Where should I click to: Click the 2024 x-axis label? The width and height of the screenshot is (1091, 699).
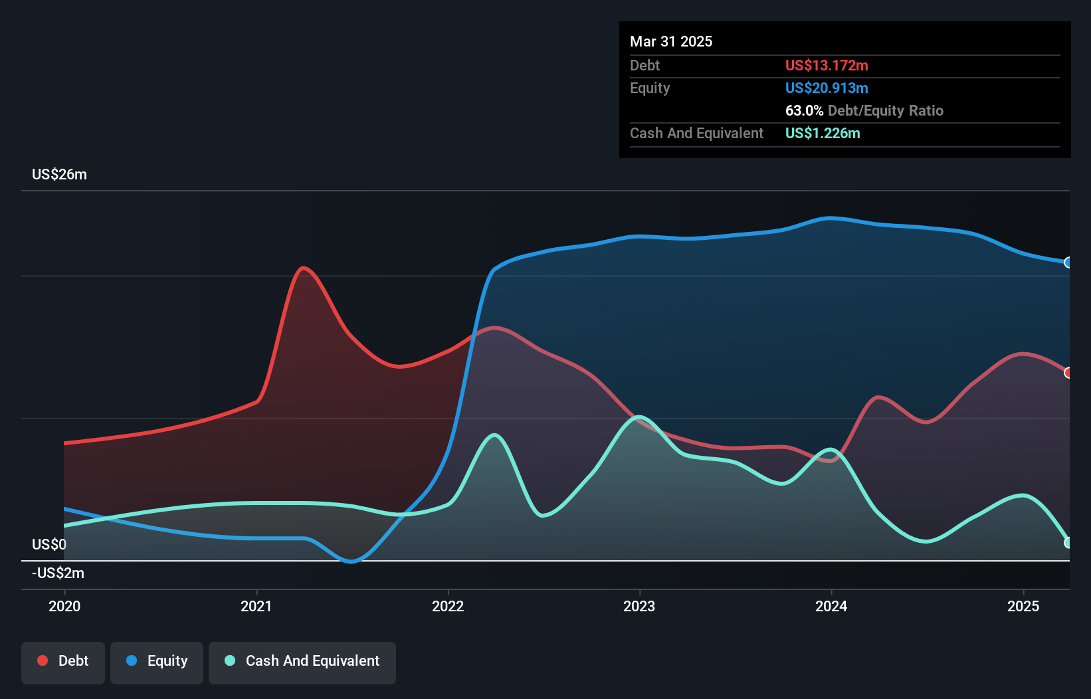click(831, 606)
